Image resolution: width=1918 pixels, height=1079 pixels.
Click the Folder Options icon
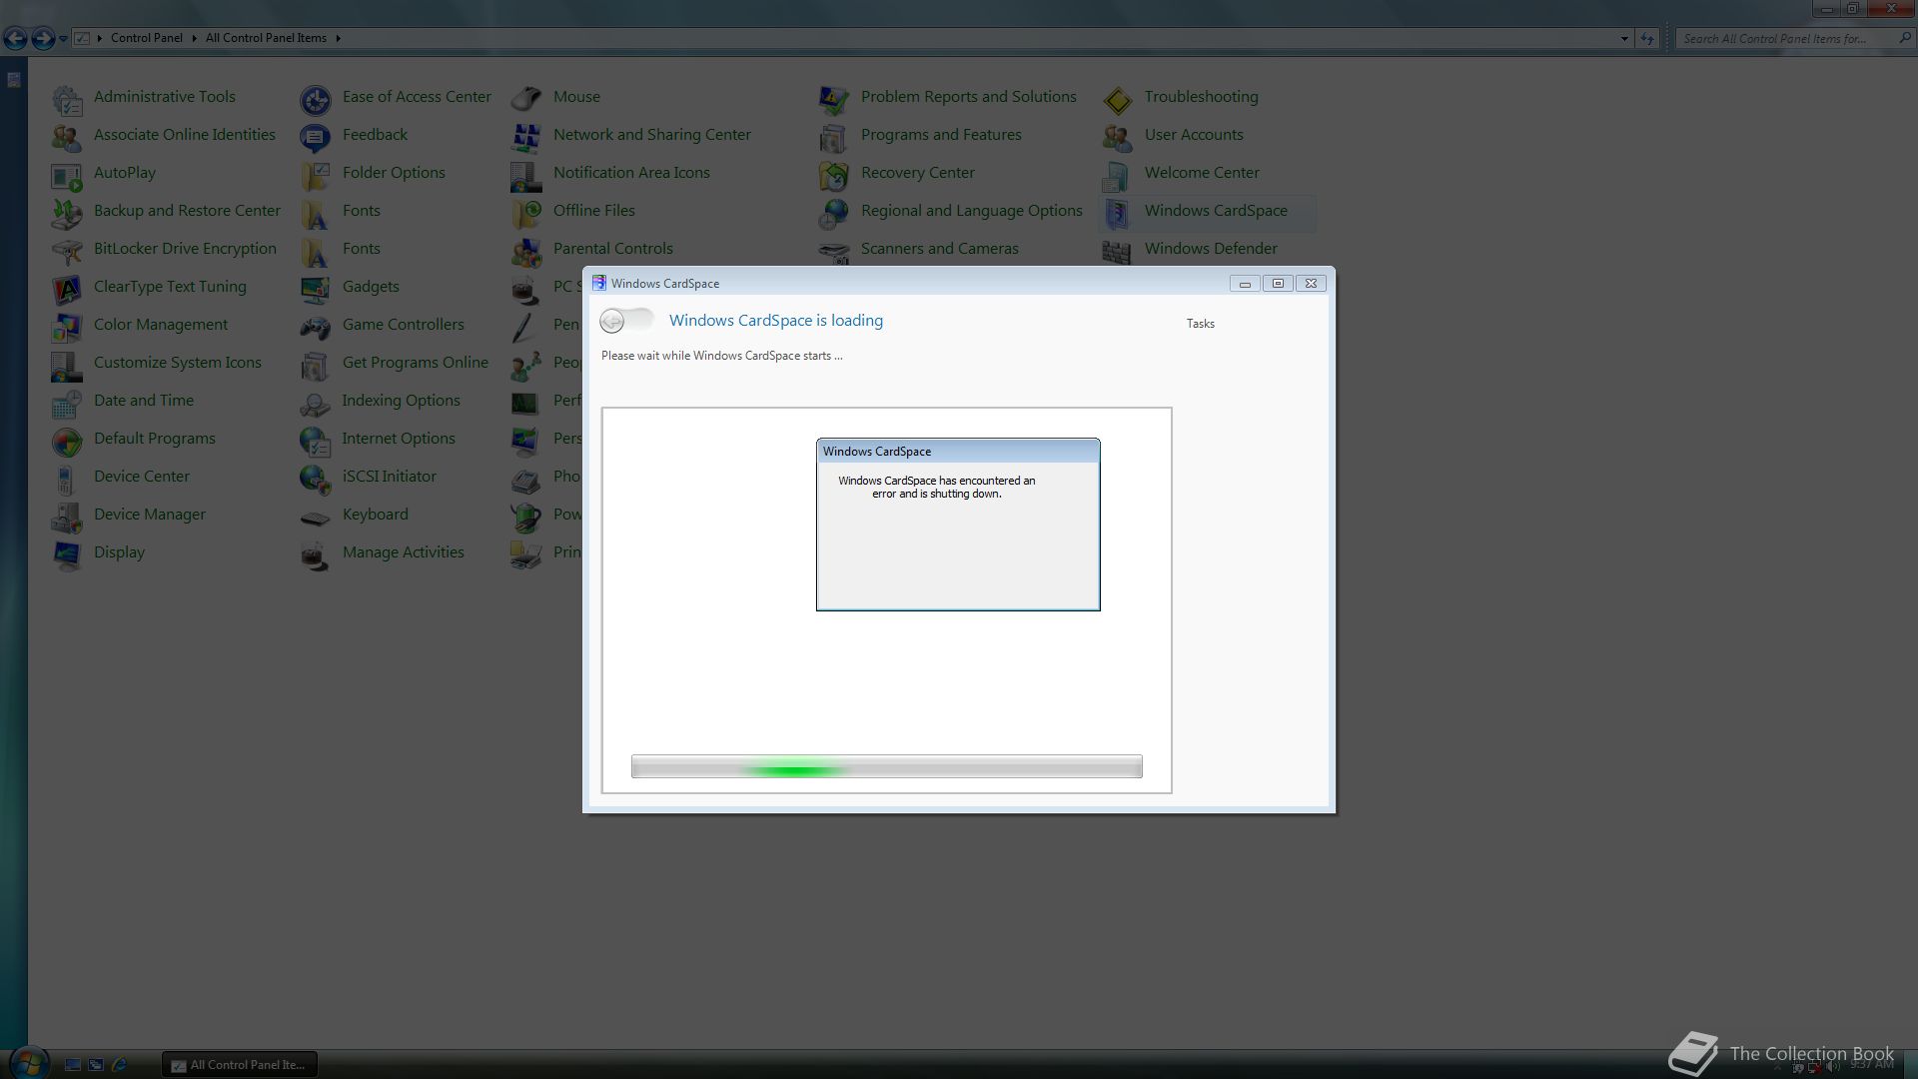316,175
